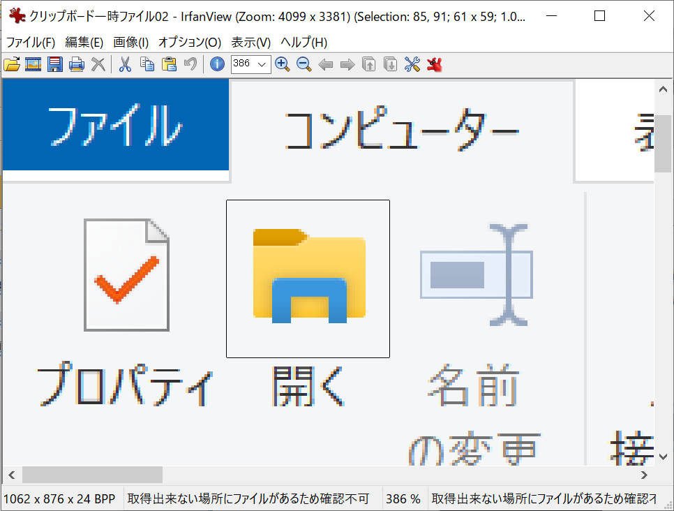Print the current image
The image size is (674, 511).
pyautogui.click(x=77, y=64)
